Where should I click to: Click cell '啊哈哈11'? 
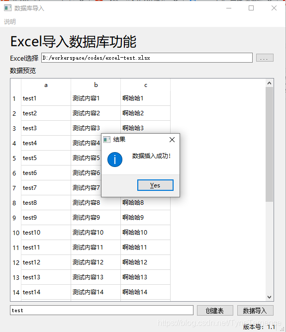(x=146, y=248)
